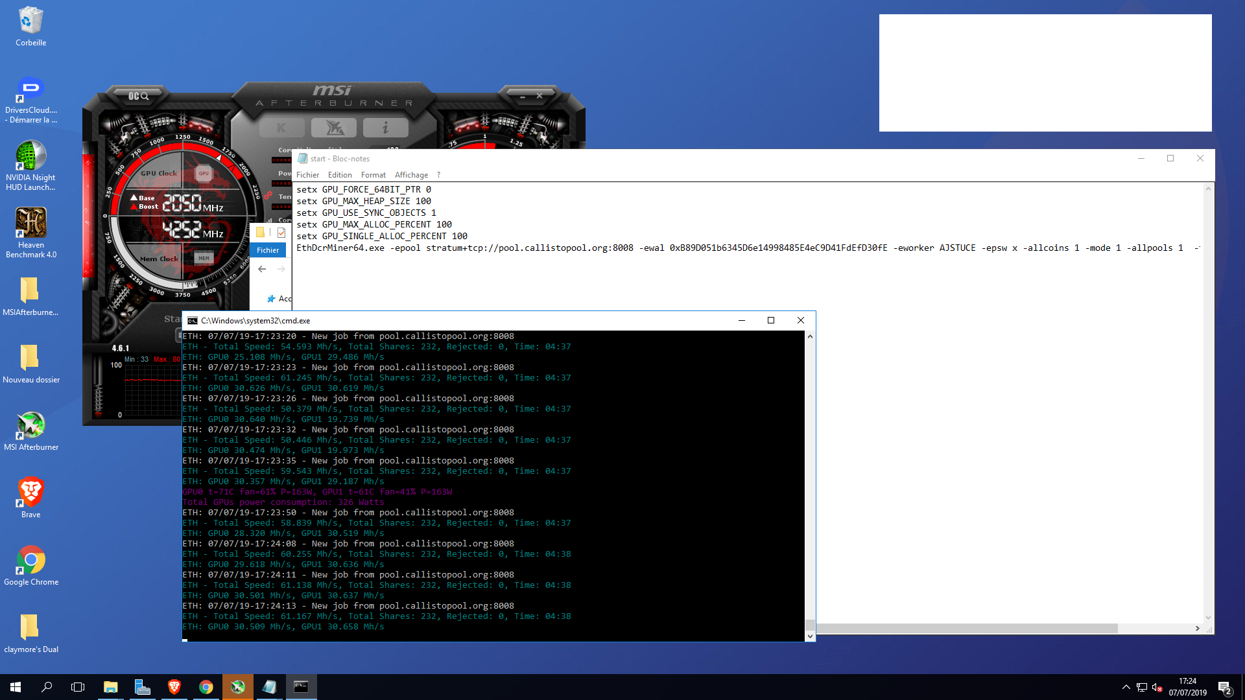Click the Kombustor K button in Afterburner
Image resolution: width=1245 pixels, height=700 pixels.
[x=281, y=128]
